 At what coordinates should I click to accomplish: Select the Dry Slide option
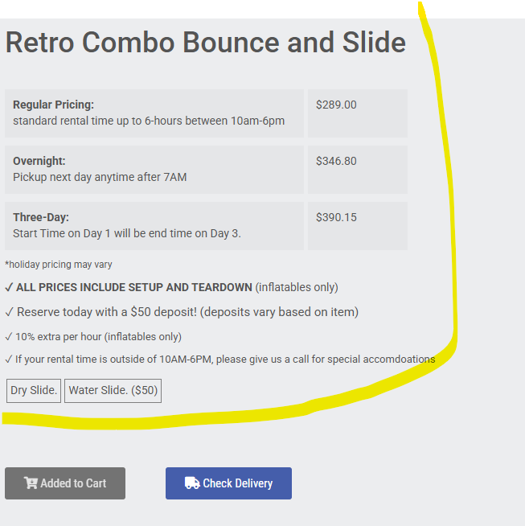[34, 391]
